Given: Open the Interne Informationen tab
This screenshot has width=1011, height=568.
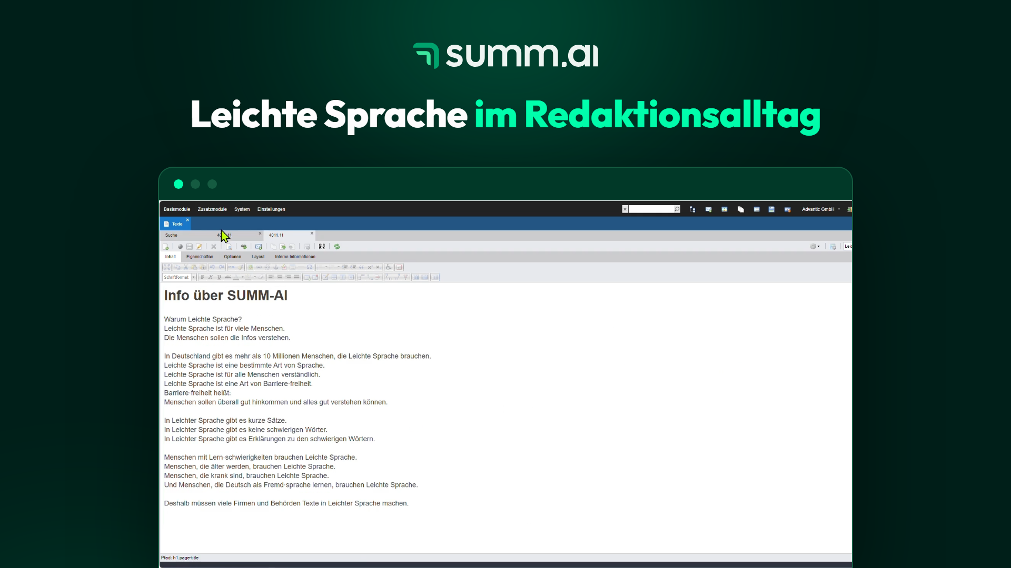Looking at the screenshot, I should pyautogui.click(x=295, y=257).
